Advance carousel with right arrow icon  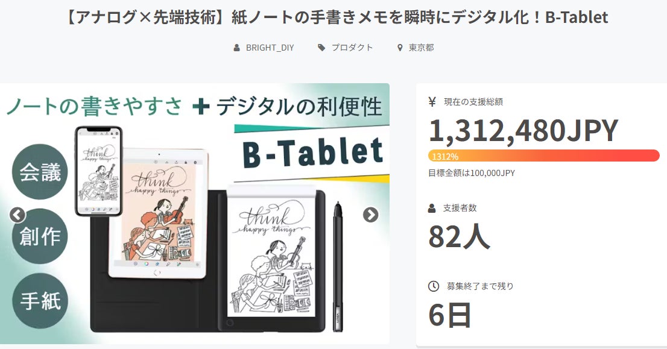pos(370,215)
